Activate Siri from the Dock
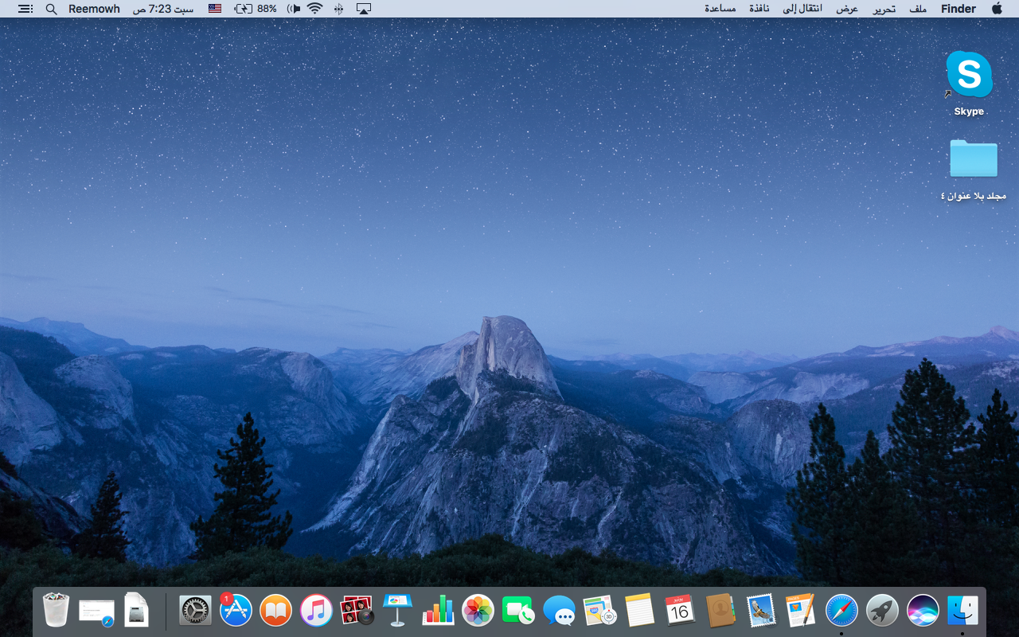Viewport: 1019px width, 637px height. click(x=923, y=611)
